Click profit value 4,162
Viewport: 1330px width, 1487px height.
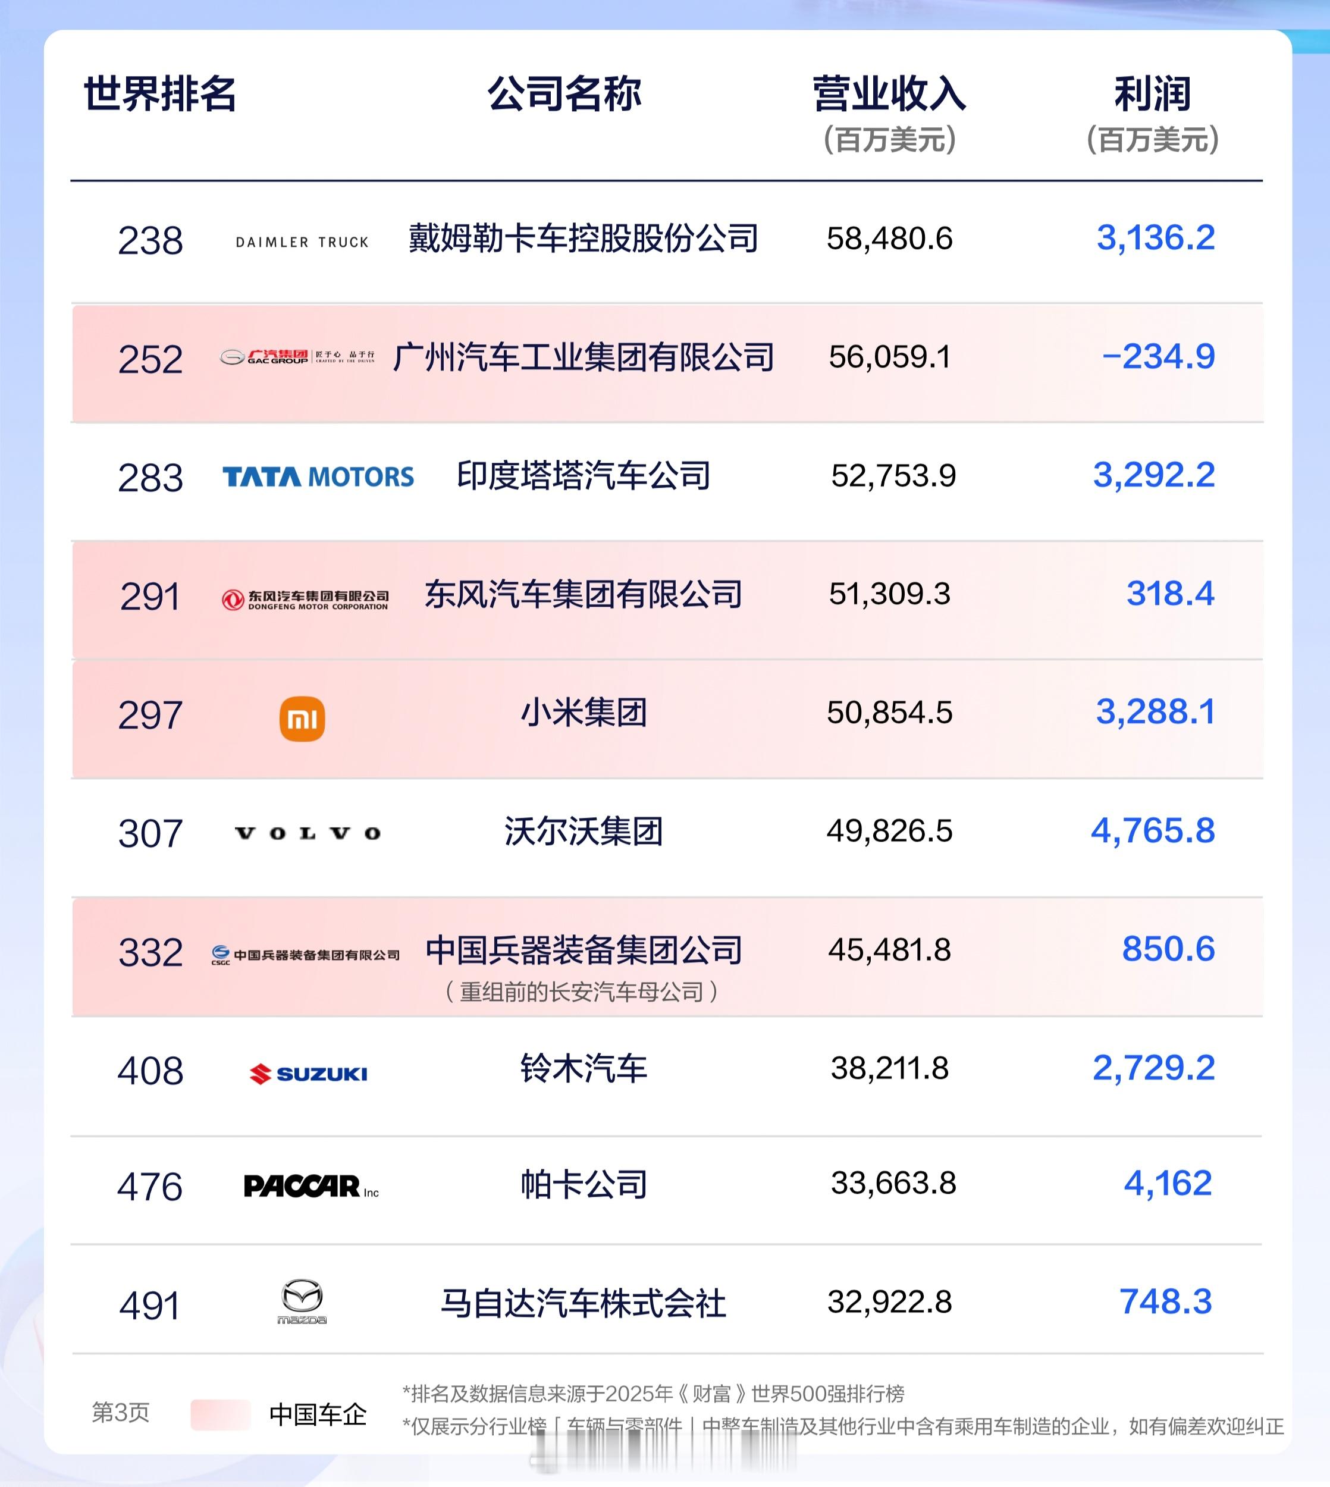(x=1168, y=1184)
